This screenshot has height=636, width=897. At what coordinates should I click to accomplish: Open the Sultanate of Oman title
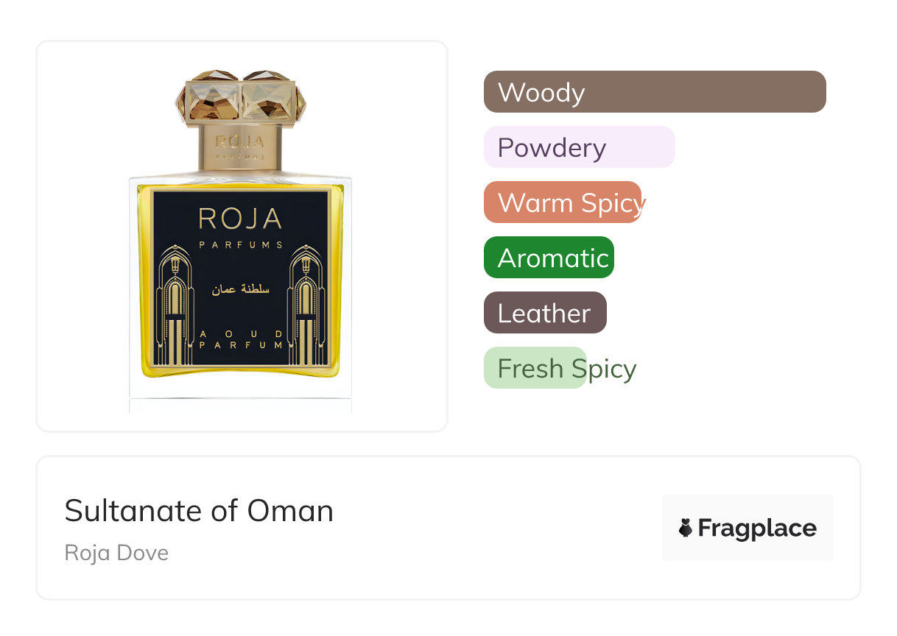click(199, 511)
